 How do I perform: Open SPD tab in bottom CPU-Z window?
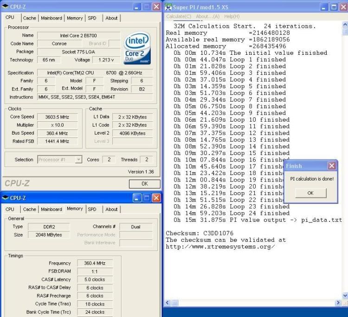(92, 209)
